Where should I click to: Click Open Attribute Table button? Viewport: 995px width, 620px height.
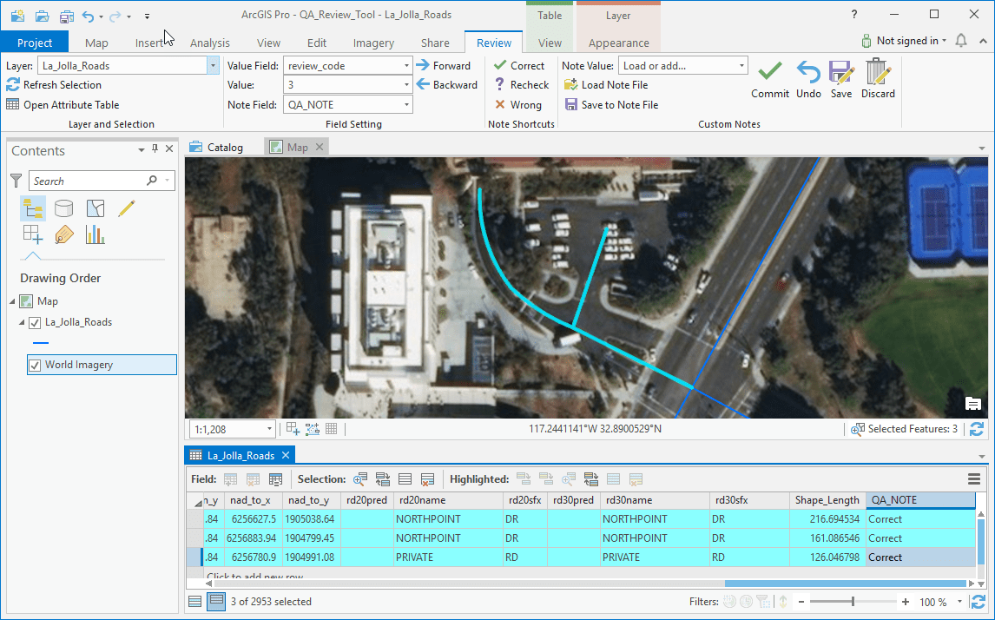[x=63, y=105]
